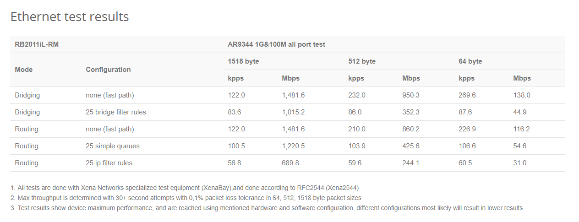Select the "512 byte" column header
Screen dimensions: 579x222
click(x=362, y=61)
